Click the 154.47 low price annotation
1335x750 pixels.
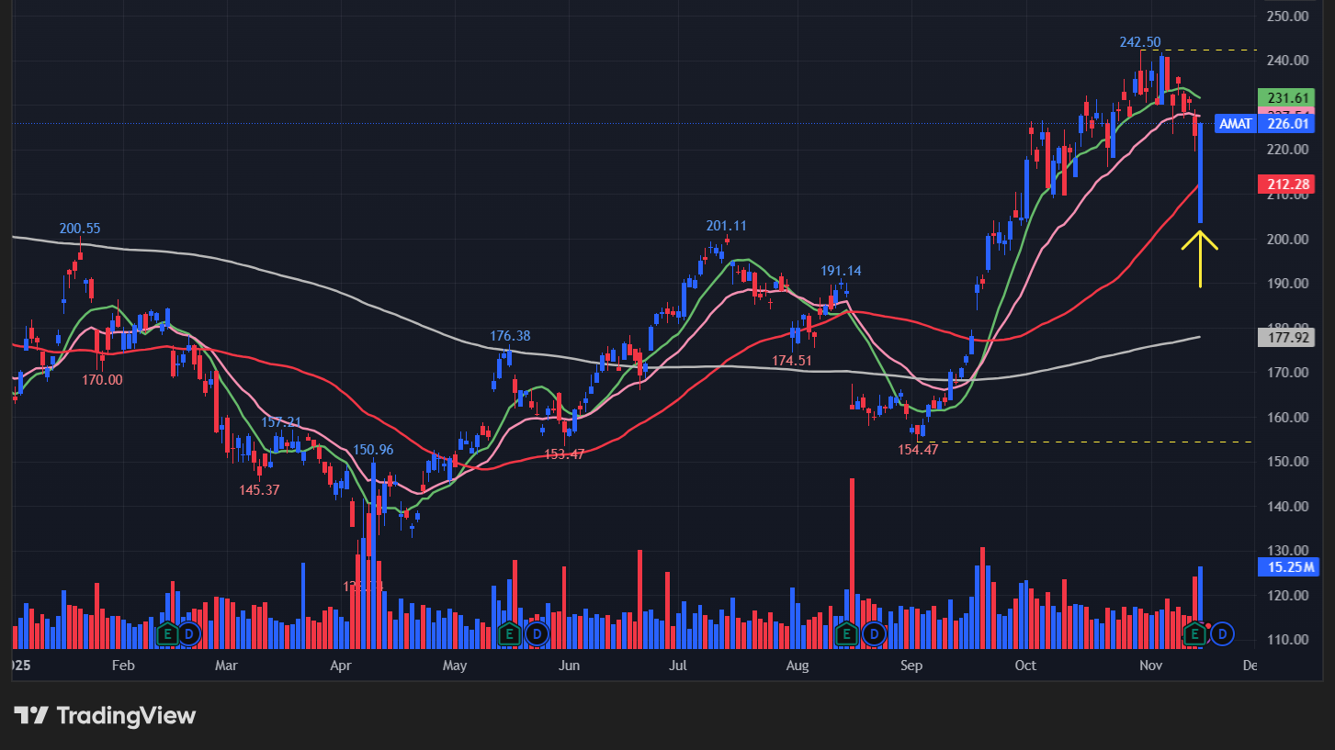click(x=918, y=449)
